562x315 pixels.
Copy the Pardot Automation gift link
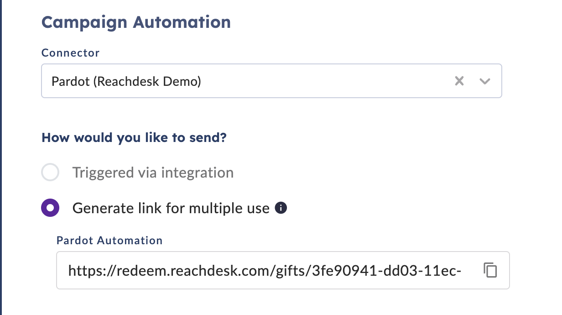pos(490,270)
